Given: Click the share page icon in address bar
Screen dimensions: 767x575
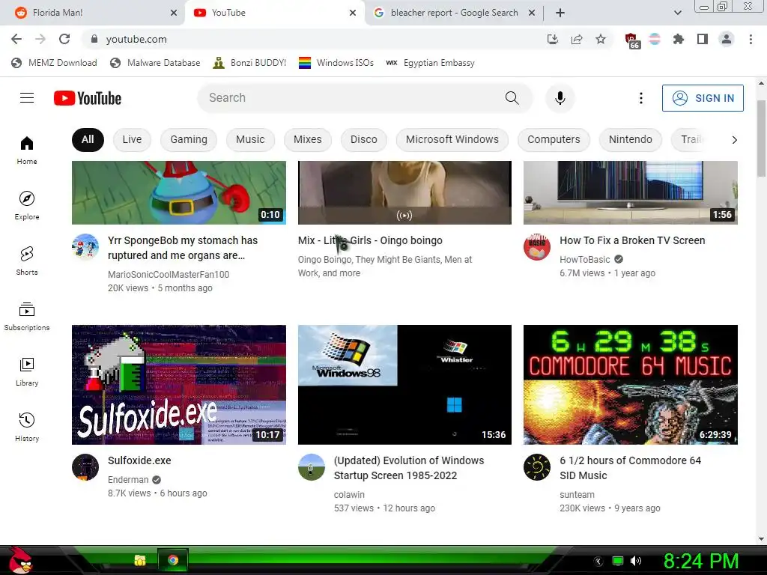Looking at the screenshot, I should [x=577, y=39].
